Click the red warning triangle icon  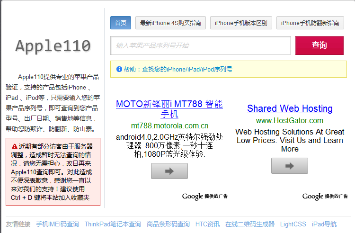(x=15, y=146)
